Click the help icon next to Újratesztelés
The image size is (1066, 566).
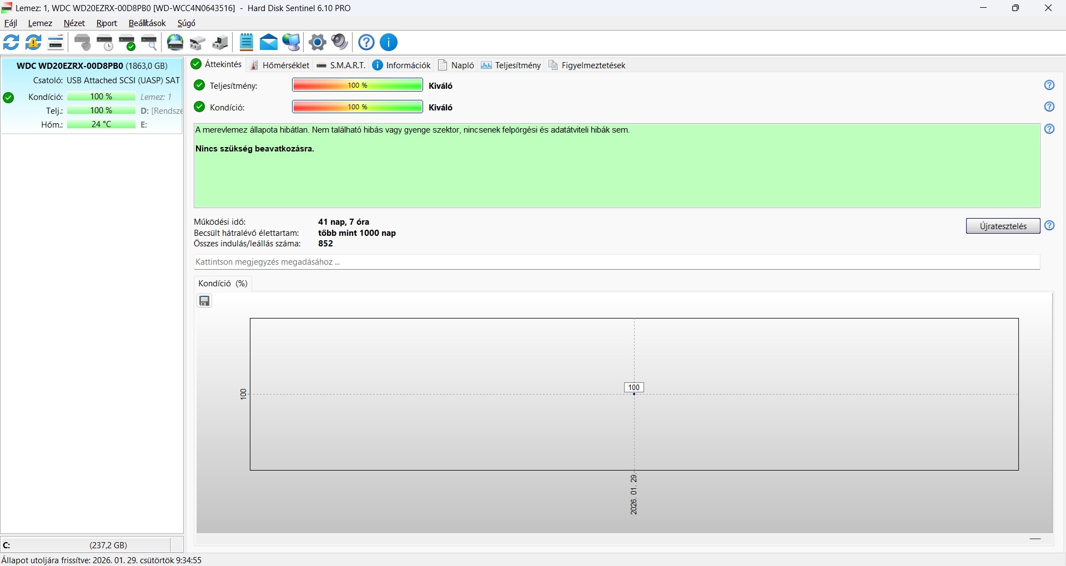point(1049,225)
